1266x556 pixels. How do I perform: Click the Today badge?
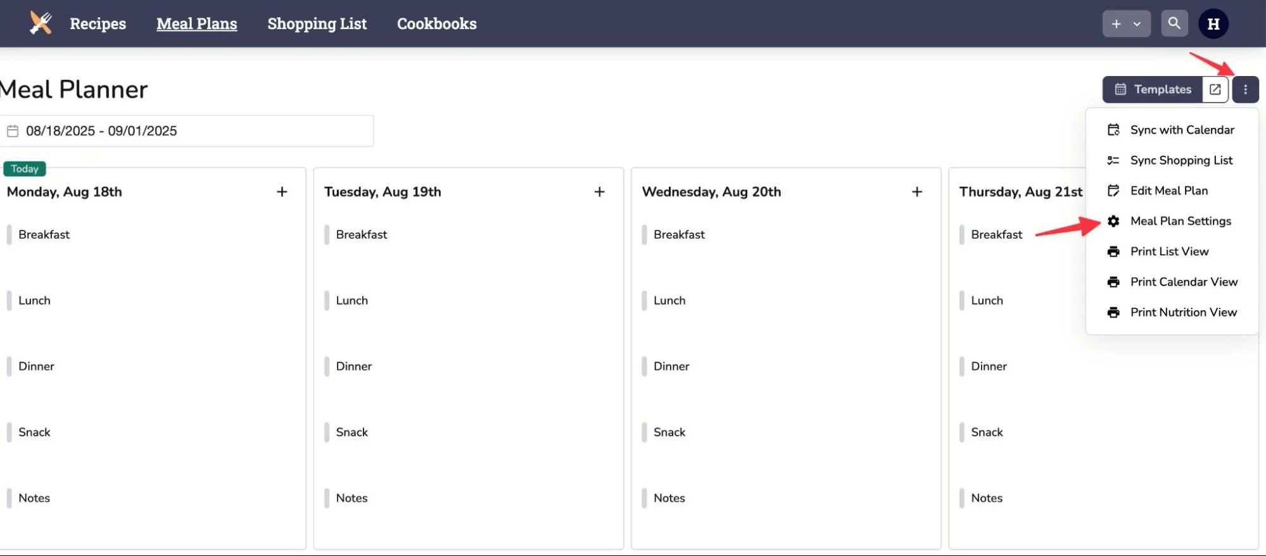[x=24, y=168]
